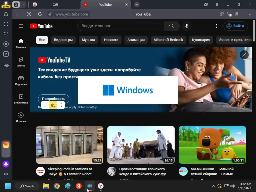The height and width of the screenshot is (192, 256).
Task: Open the hamburger guide menu on YouTube
Action: 21,26
